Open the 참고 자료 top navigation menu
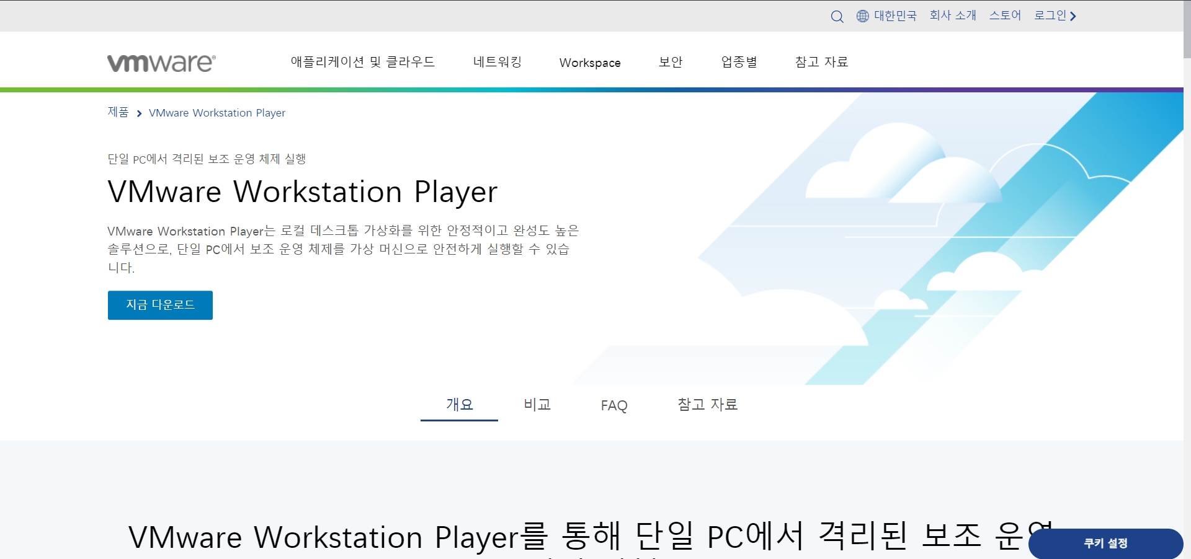This screenshot has height=559, width=1191. (x=821, y=62)
